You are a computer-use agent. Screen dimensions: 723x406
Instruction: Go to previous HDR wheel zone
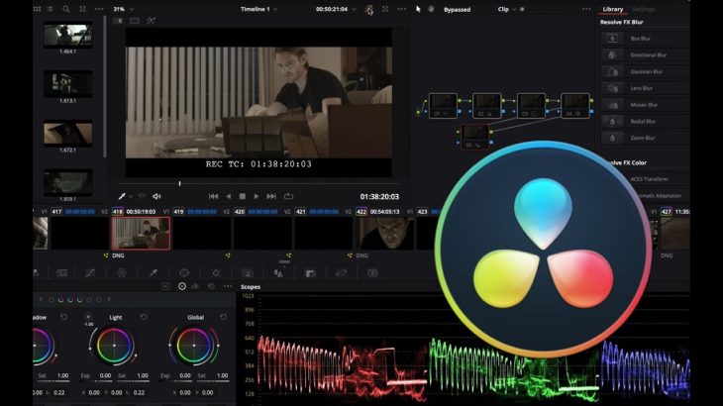click(42, 299)
